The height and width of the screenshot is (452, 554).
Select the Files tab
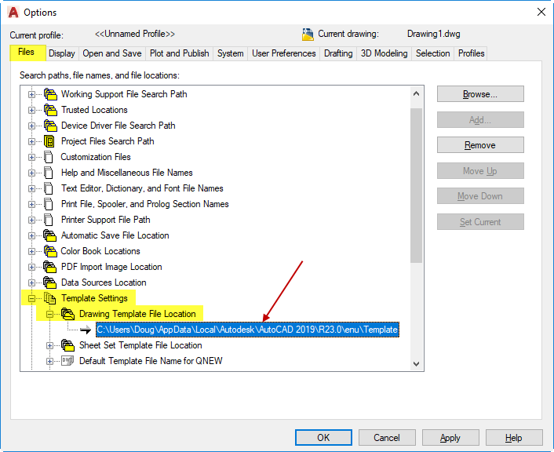[x=27, y=53]
